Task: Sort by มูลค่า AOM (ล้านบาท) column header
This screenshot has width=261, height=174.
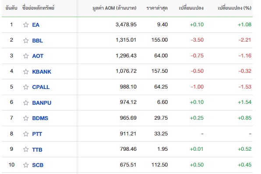Action: point(114,8)
